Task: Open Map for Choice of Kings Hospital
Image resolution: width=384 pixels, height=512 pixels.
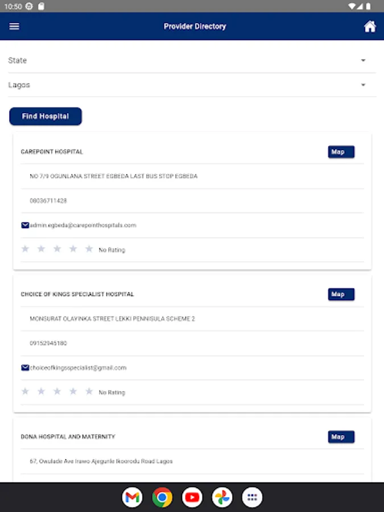Action: pyautogui.click(x=341, y=294)
